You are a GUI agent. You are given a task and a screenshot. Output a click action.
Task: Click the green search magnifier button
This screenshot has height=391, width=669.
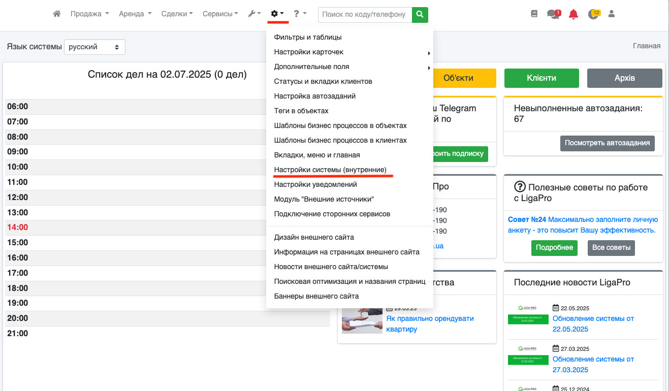pos(420,15)
